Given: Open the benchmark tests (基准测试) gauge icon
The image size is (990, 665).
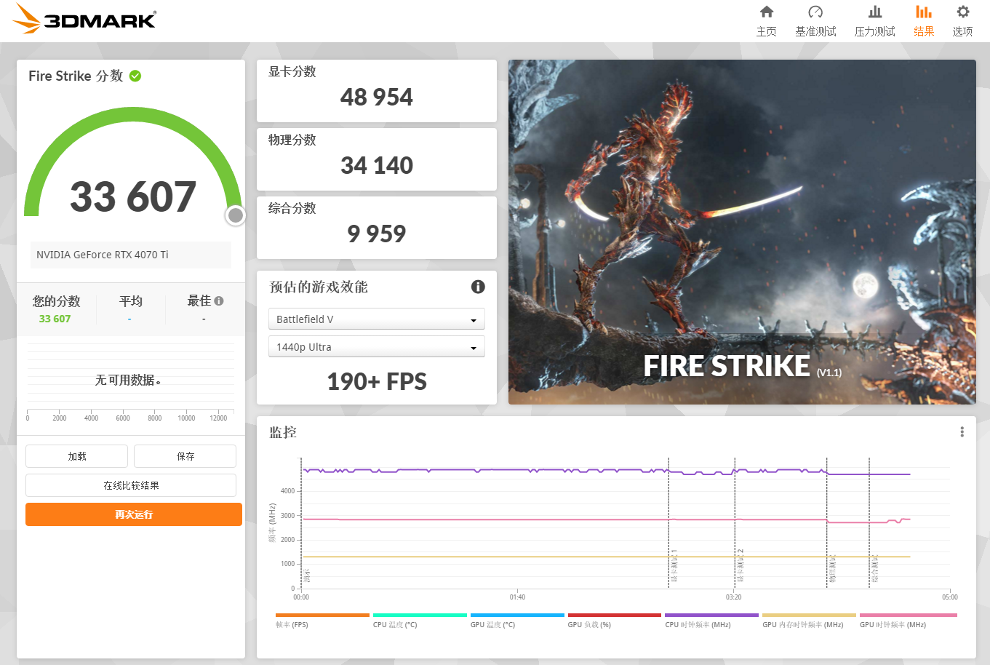Looking at the screenshot, I should coord(815,12).
